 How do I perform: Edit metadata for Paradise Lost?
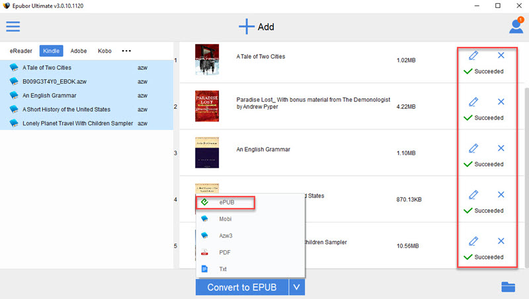pyautogui.click(x=473, y=102)
